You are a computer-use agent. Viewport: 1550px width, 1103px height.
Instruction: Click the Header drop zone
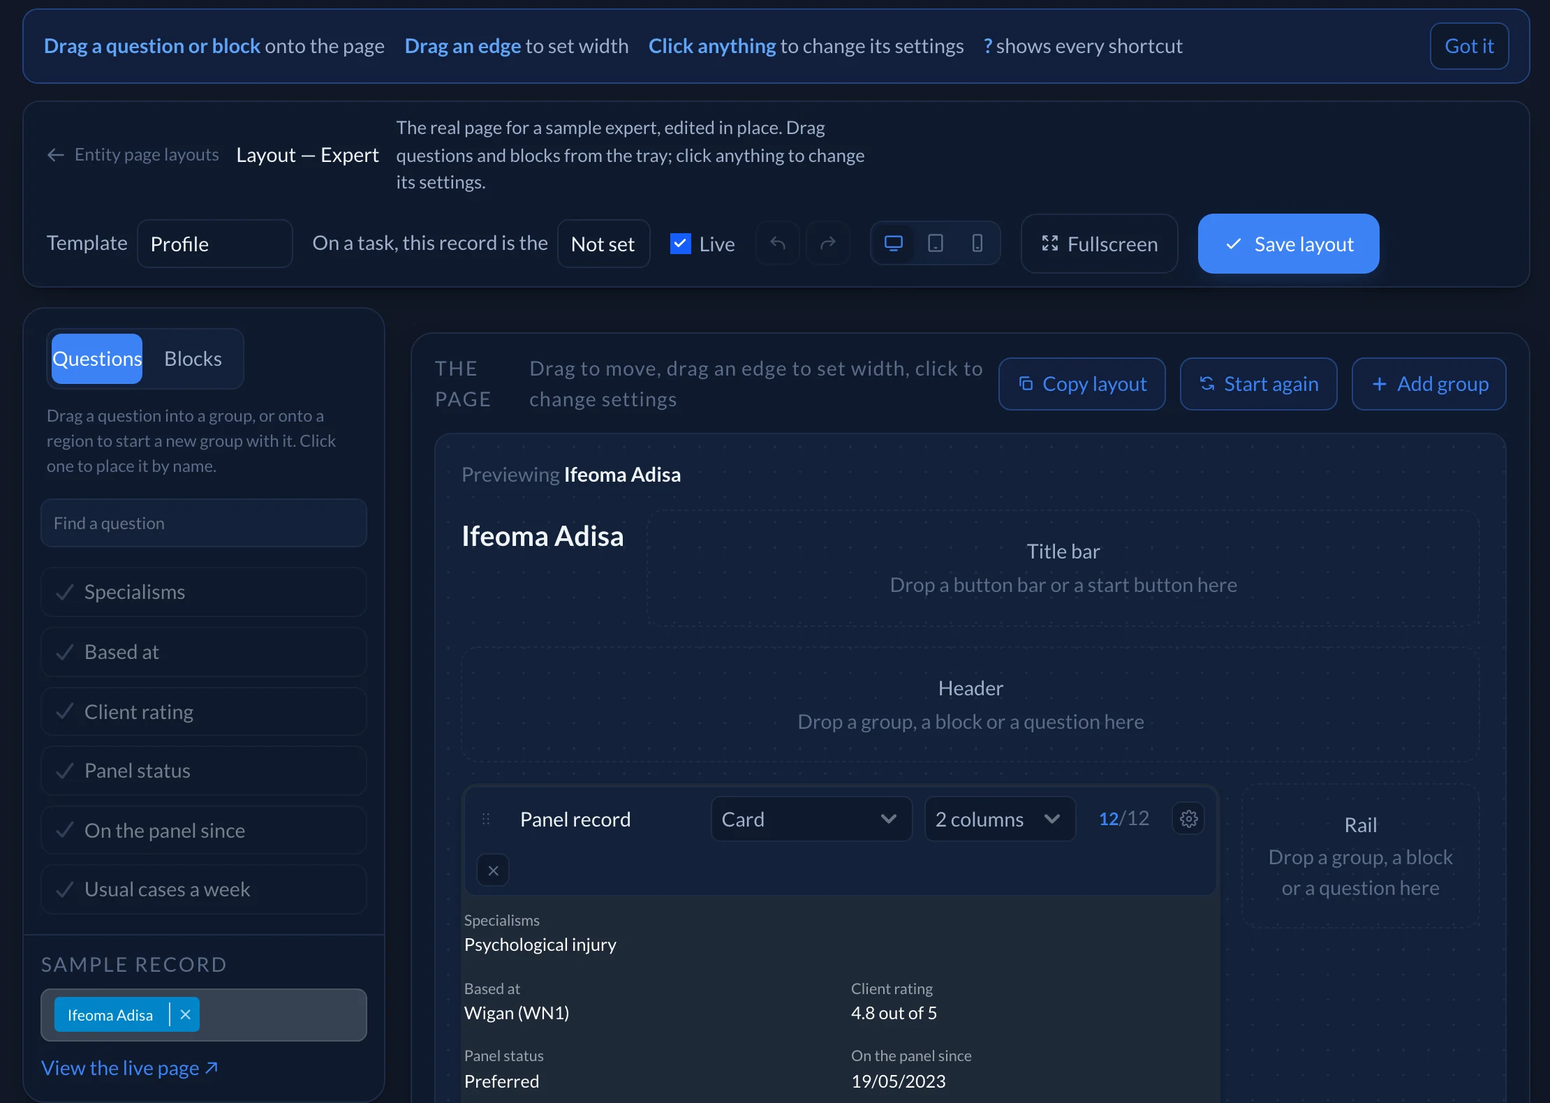[970, 704]
